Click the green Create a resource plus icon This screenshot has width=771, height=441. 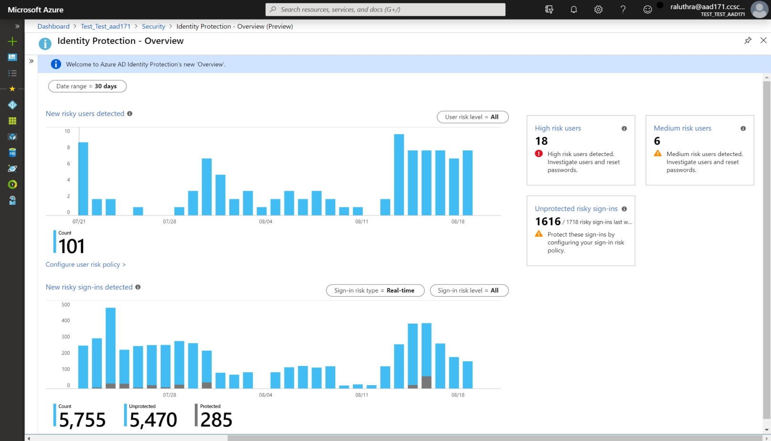coord(12,42)
